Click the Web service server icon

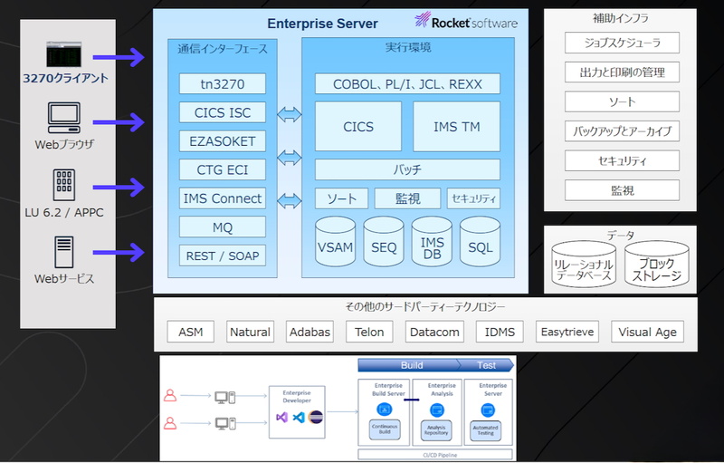tap(64, 251)
